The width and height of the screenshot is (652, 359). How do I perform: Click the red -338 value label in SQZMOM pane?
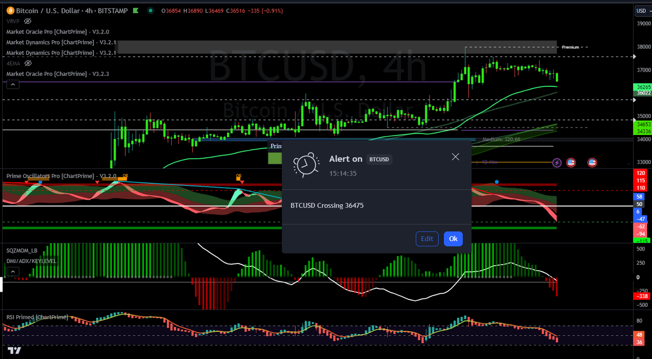(643, 296)
